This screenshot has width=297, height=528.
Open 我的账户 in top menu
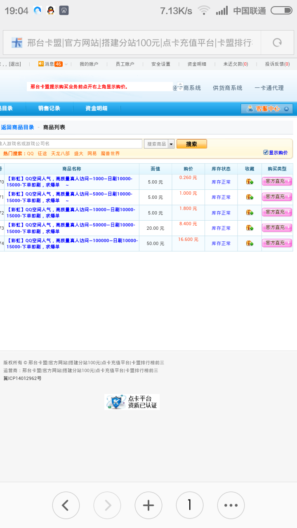pos(89,64)
